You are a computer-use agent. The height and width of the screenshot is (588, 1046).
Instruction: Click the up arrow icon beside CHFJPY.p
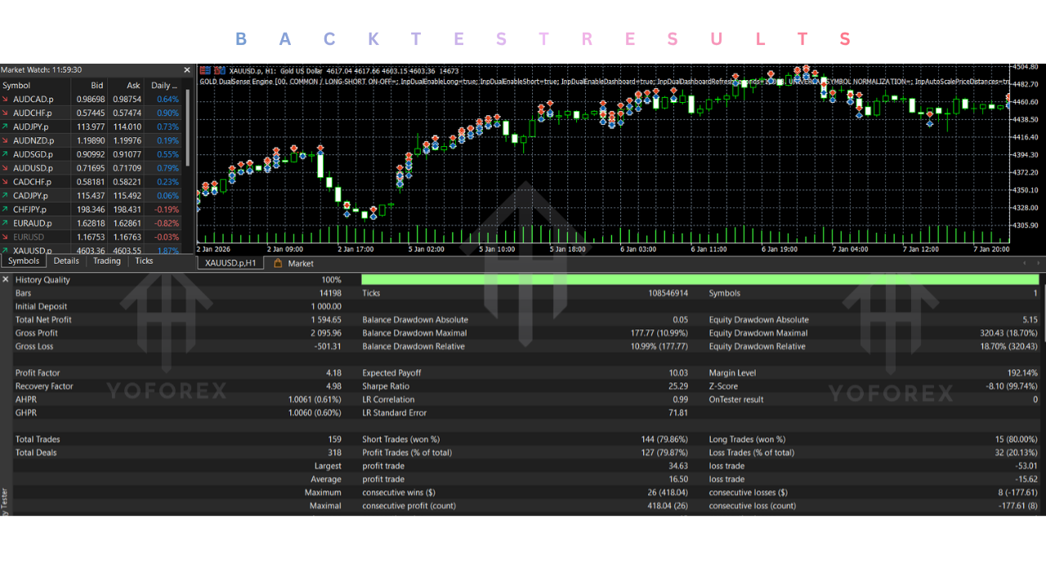coord(6,209)
